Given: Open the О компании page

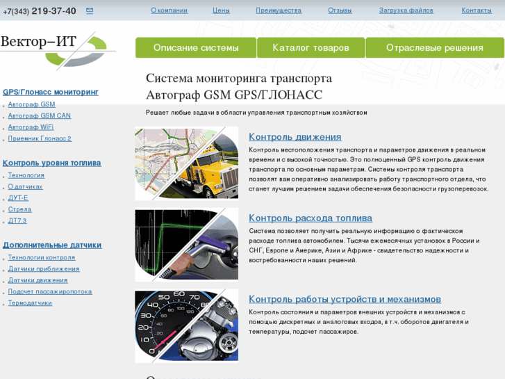Looking at the screenshot, I should [169, 10].
